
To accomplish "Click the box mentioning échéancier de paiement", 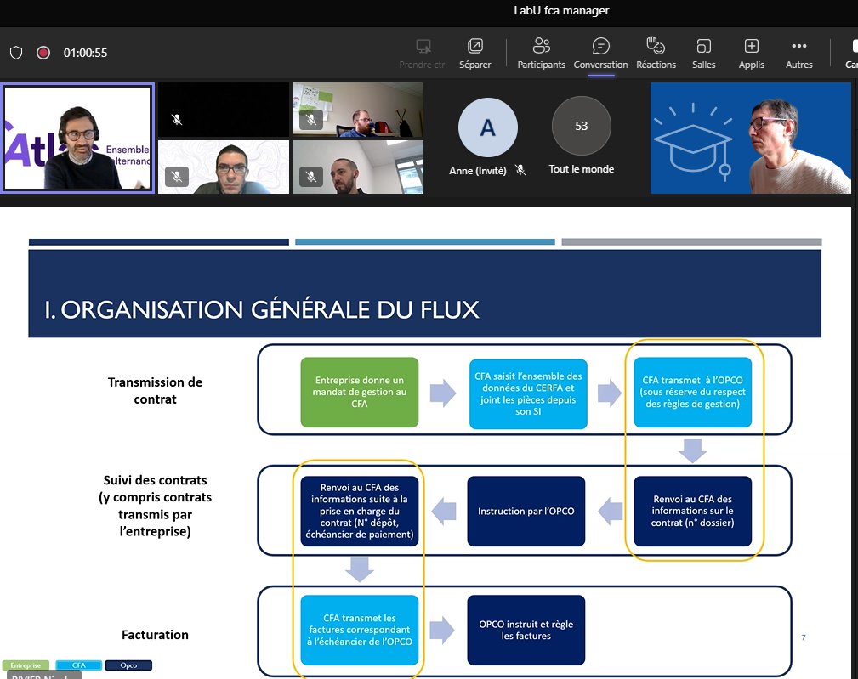I will pos(360,512).
